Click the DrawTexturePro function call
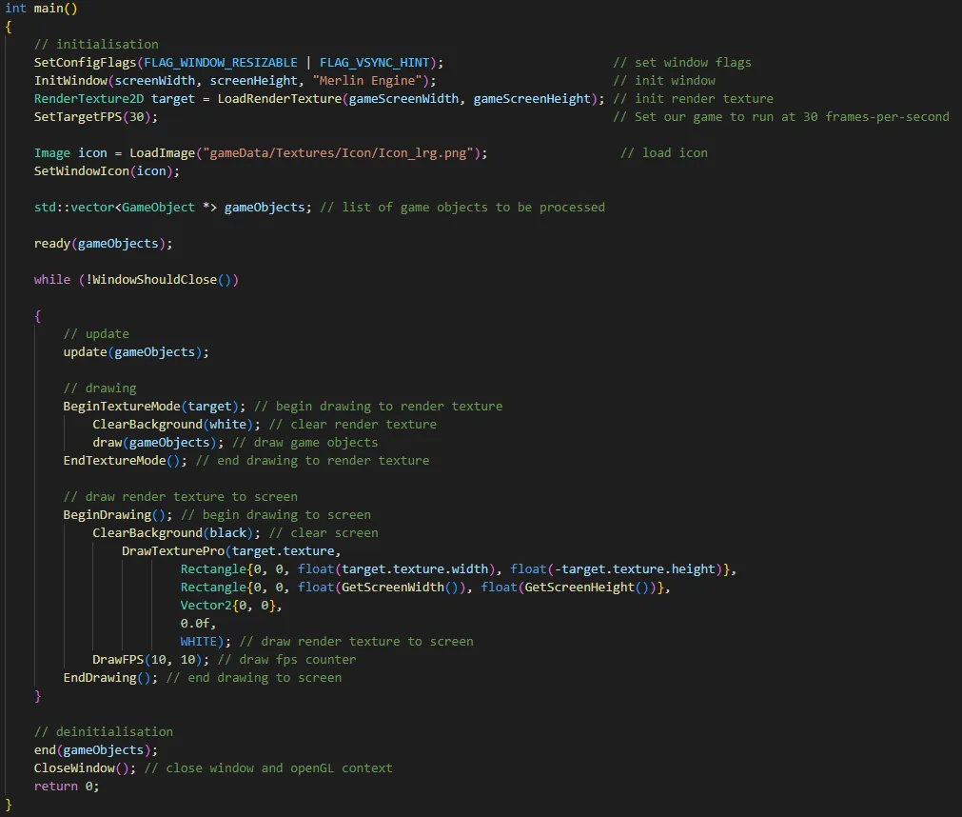 (x=172, y=550)
